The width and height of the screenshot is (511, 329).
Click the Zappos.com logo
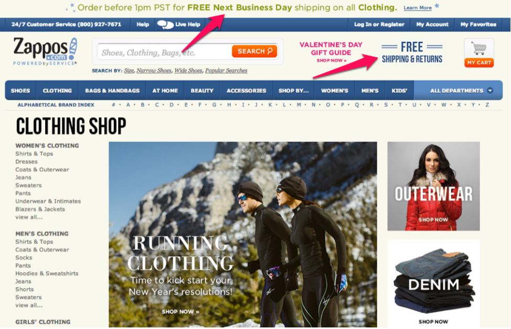45,51
